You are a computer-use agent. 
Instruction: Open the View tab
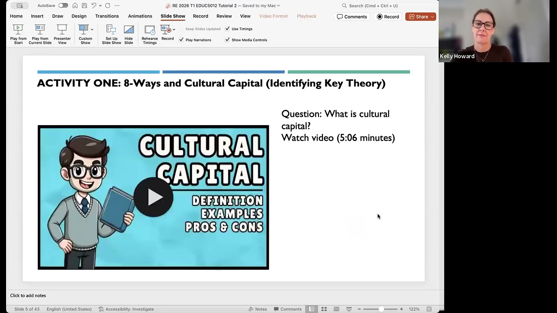[x=245, y=16]
